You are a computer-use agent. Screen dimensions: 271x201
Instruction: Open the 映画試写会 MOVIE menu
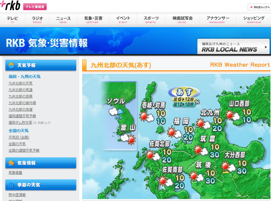coord(183,19)
